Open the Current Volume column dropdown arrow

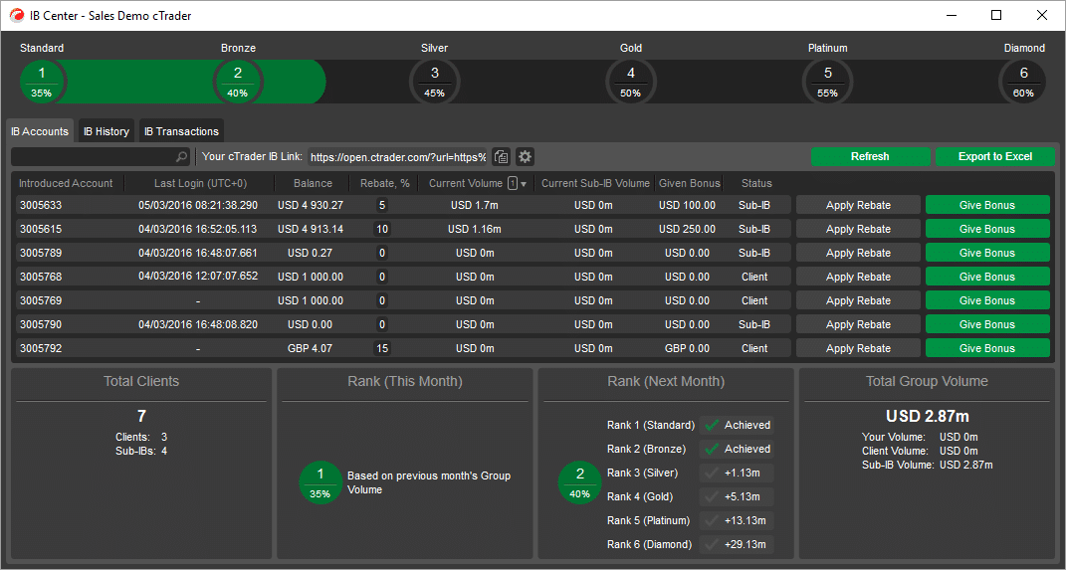pyautogui.click(x=524, y=184)
